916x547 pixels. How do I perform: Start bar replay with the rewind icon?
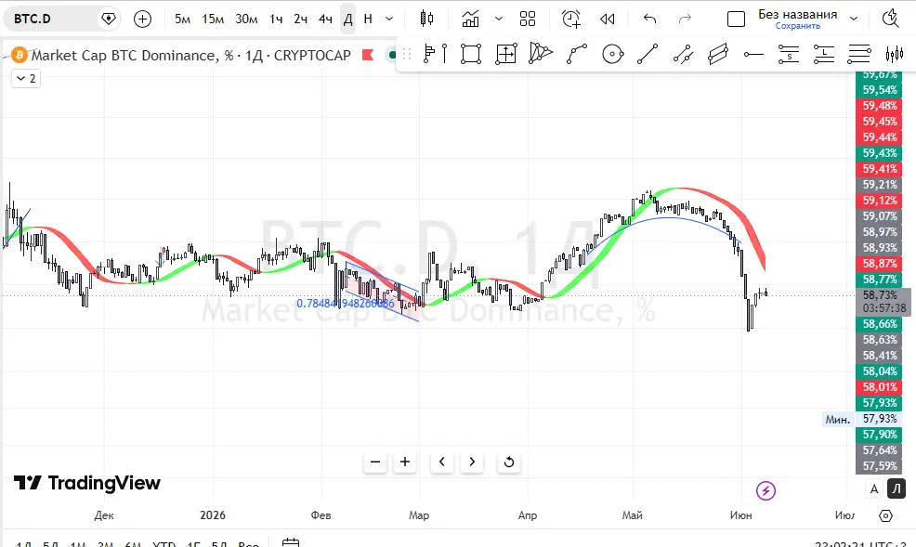(608, 19)
